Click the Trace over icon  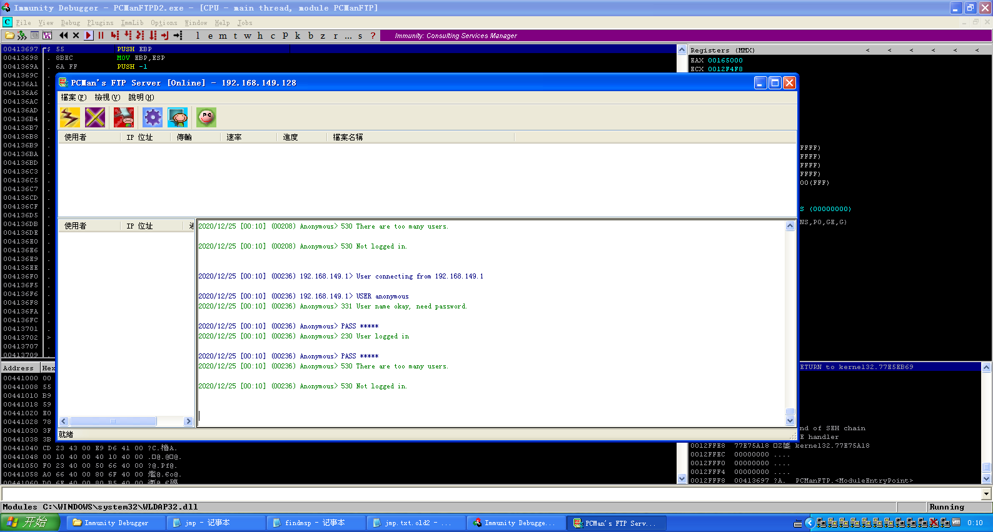[x=153, y=36]
